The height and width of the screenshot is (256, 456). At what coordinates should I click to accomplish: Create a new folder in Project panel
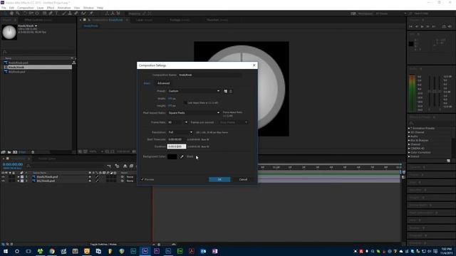click(9, 151)
